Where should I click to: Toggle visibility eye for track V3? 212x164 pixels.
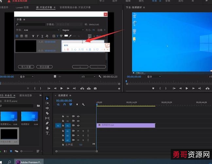(x=78, y=116)
